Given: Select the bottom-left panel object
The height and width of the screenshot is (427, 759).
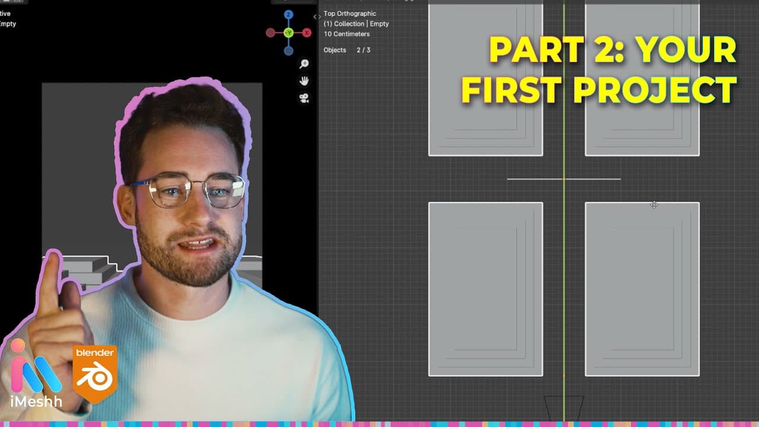Looking at the screenshot, I should (x=486, y=289).
